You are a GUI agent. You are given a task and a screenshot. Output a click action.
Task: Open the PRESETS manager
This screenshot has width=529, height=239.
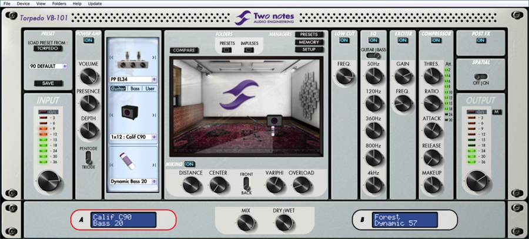click(309, 35)
